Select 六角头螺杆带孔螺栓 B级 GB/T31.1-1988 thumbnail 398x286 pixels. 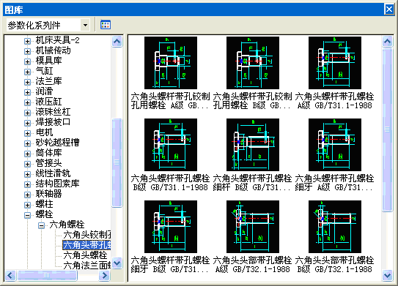pyautogui.click(x=171, y=145)
